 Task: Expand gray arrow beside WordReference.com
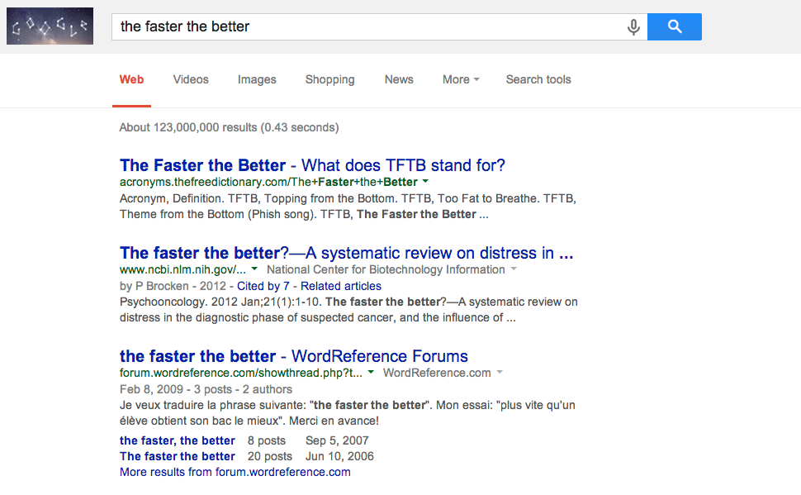pos(499,373)
